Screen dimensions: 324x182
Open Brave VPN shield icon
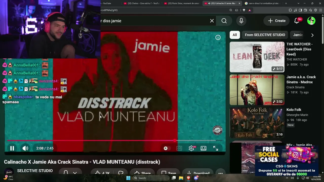316,10
